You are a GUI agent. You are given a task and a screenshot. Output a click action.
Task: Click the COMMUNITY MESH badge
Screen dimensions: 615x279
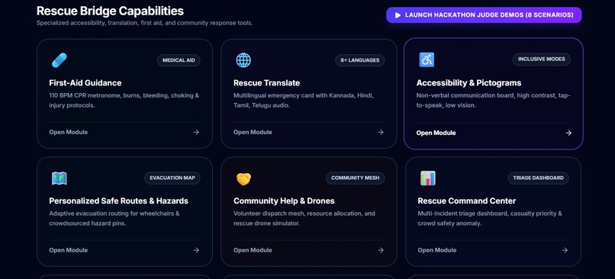(x=355, y=178)
